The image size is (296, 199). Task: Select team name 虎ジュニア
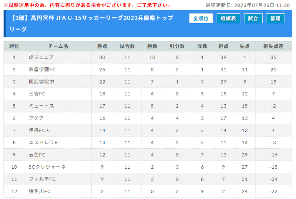(41, 57)
